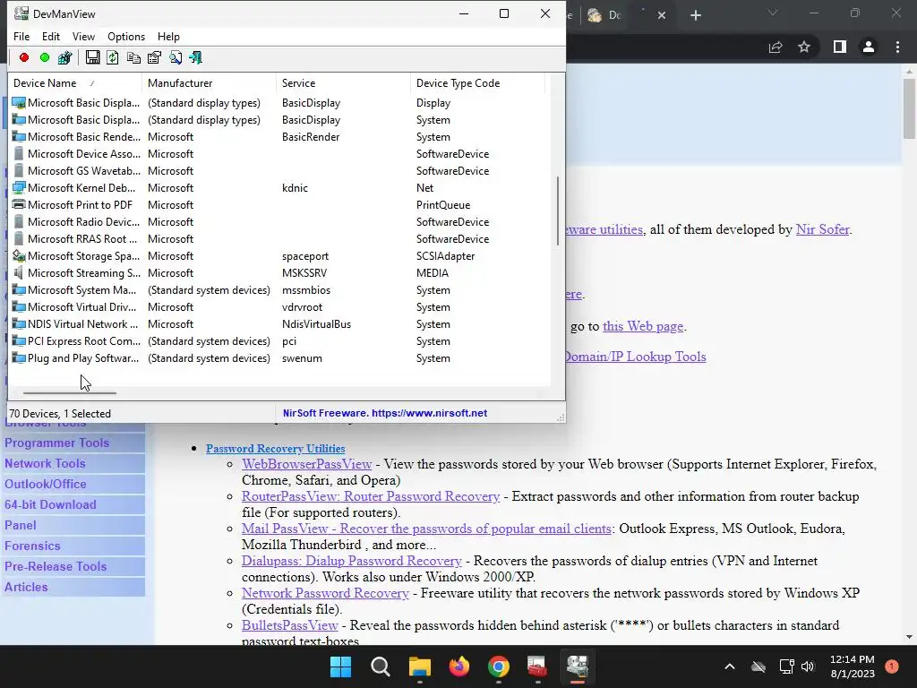Click the Chrome page vertical scrollbar thumb
The width and height of the screenshot is (917, 688).
909,108
